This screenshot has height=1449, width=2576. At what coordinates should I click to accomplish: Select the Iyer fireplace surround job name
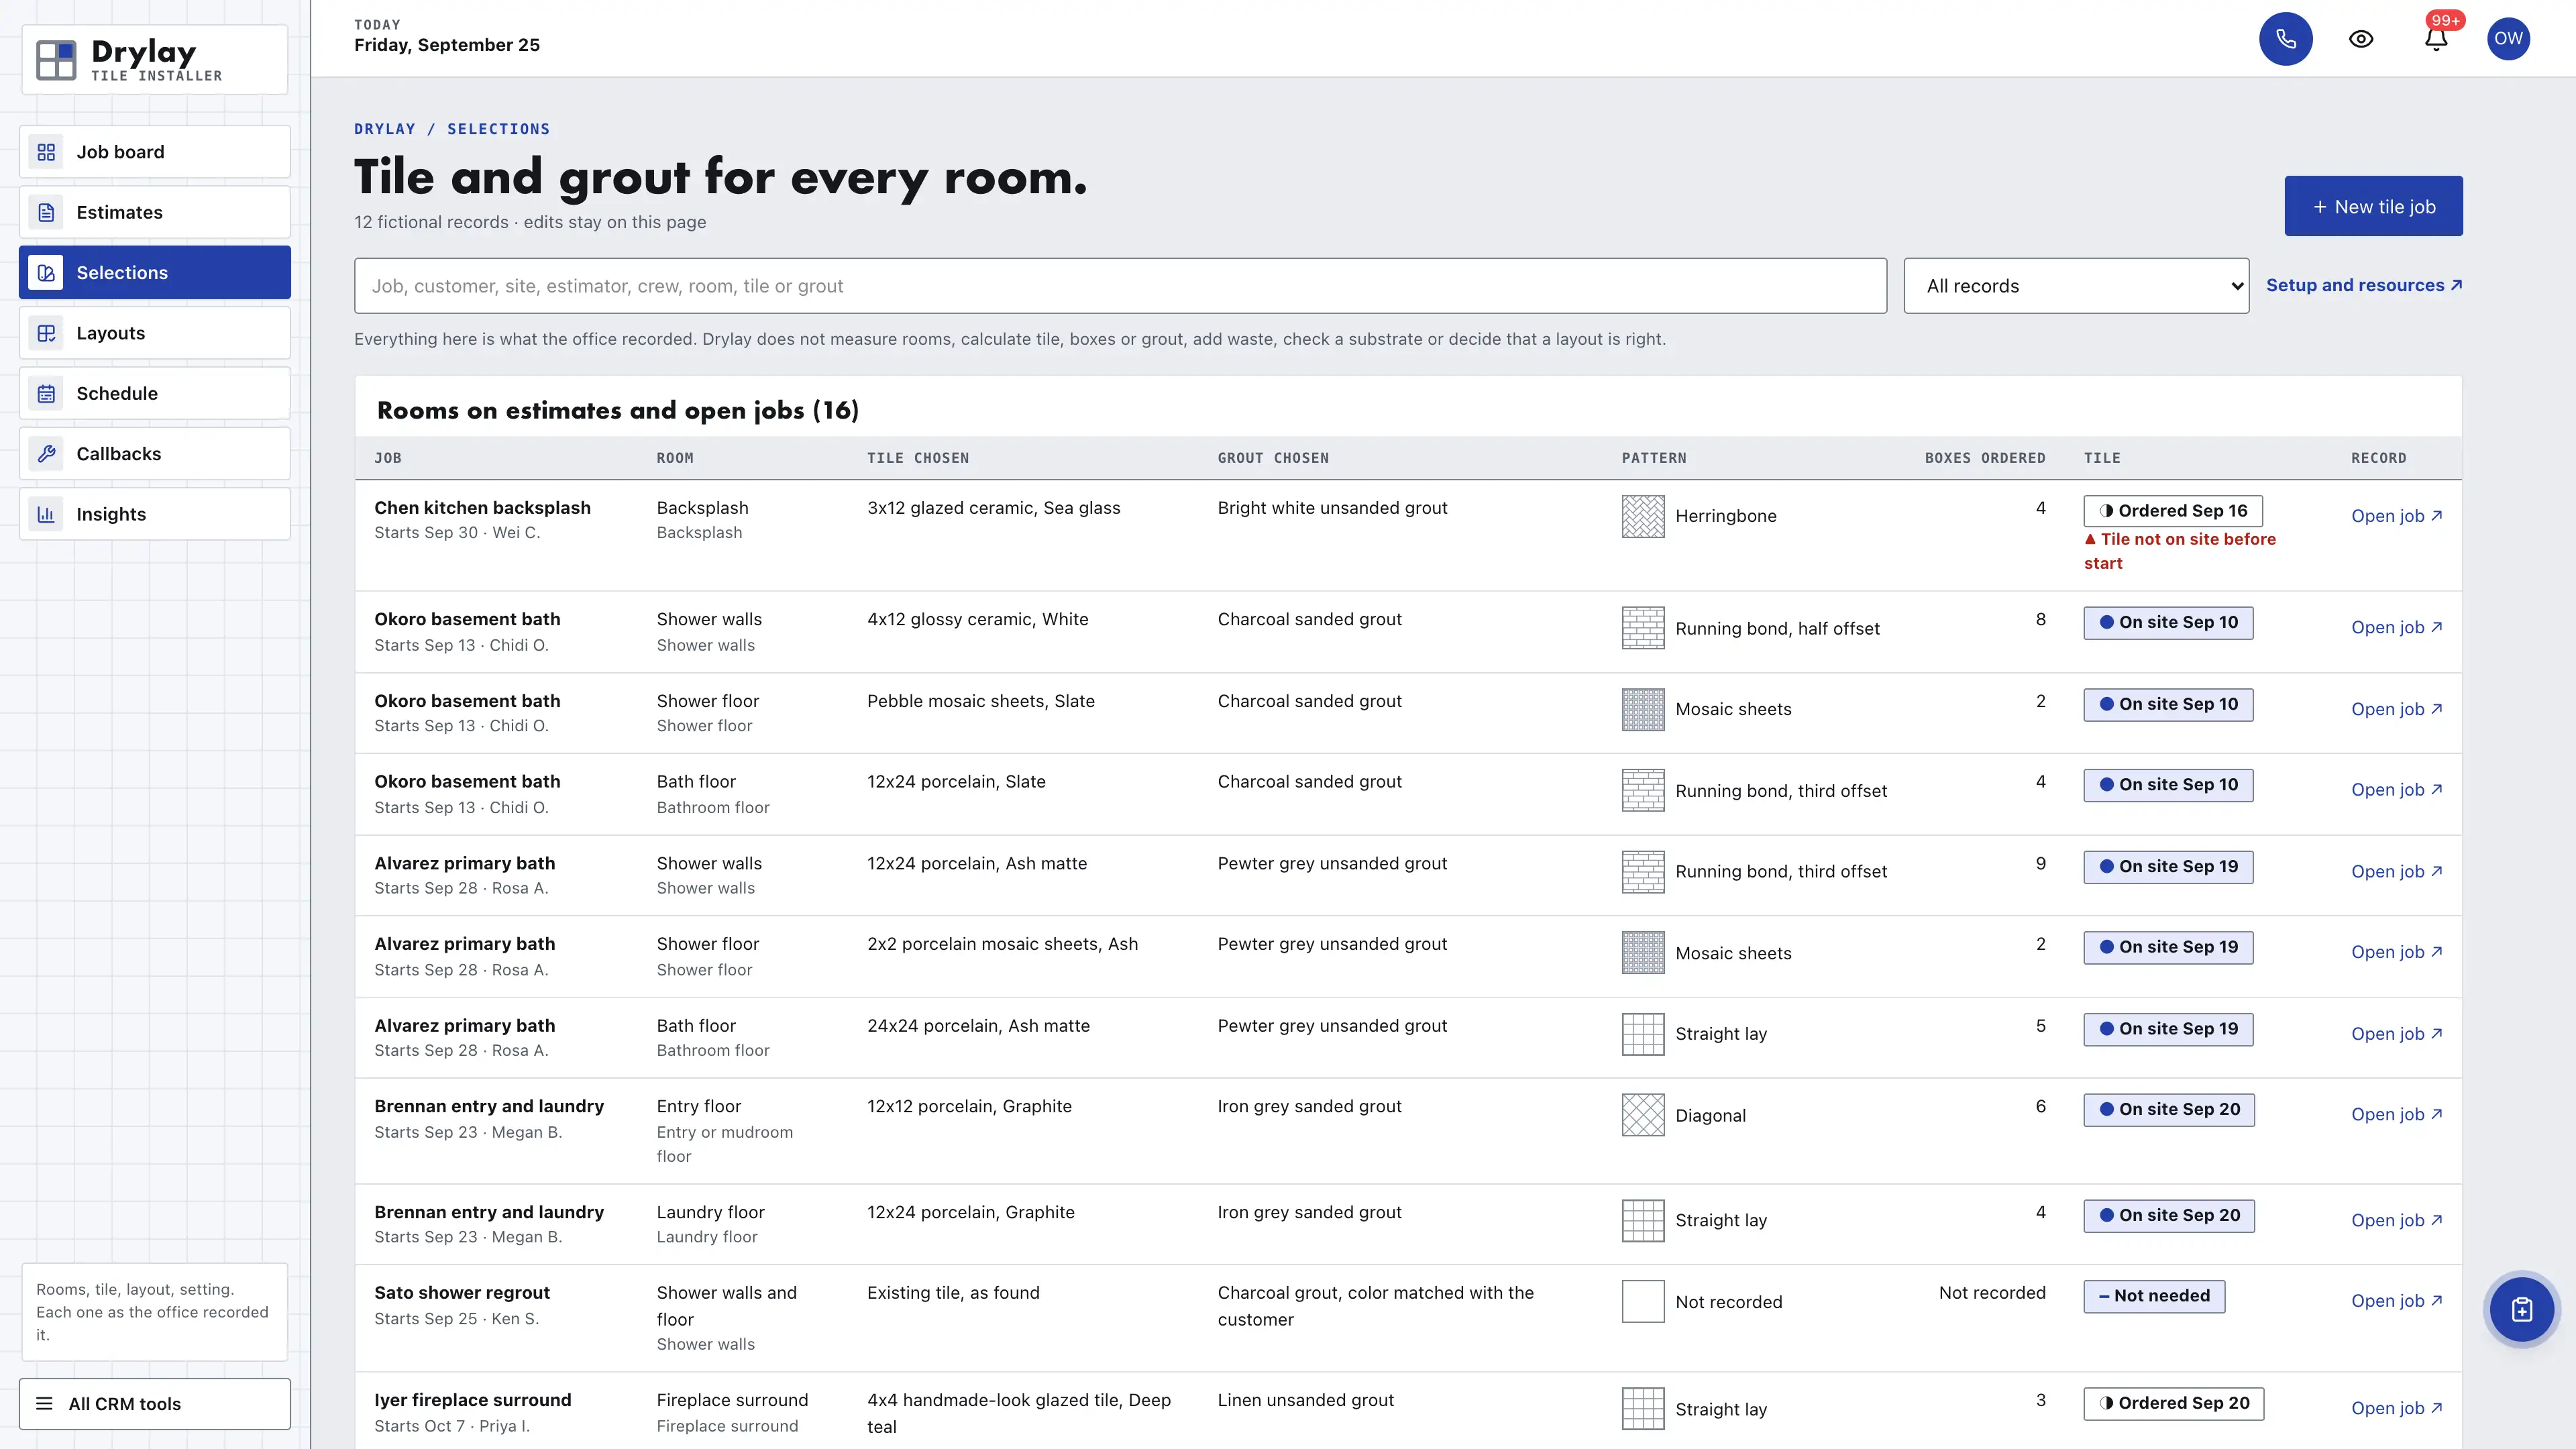[472, 1400]
